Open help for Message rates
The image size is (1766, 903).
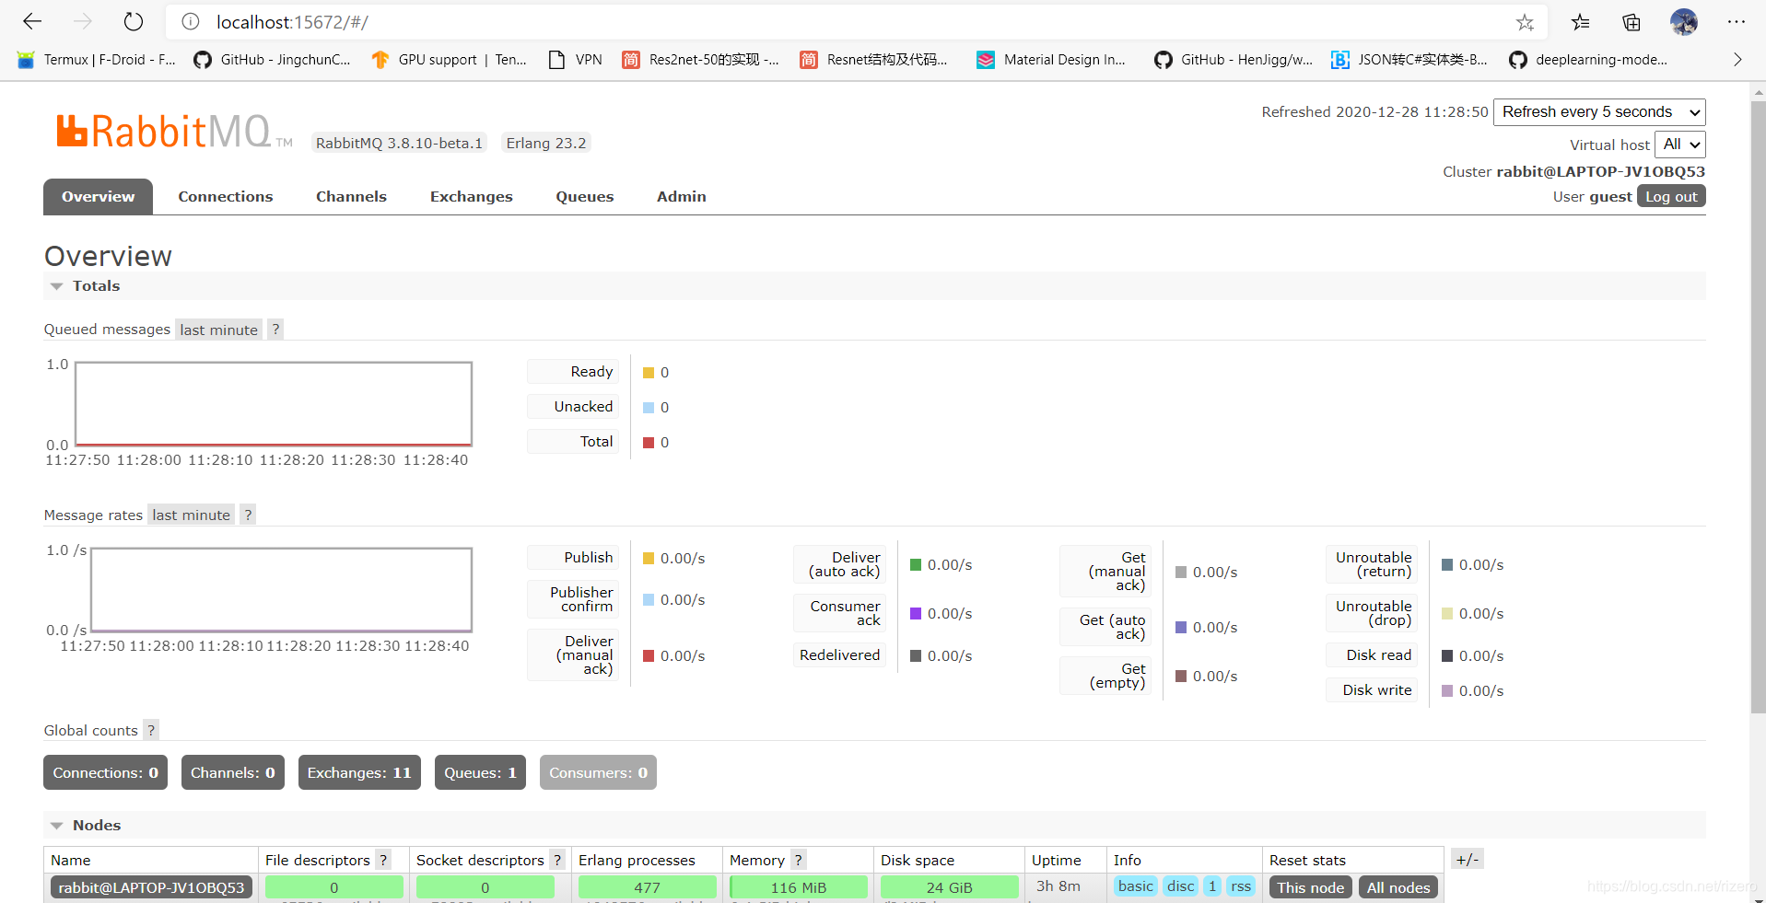coord(248,515)
